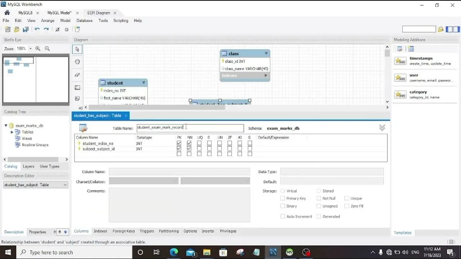461x259 pixels.
Task: Open the Scripting menu
Action: tap(121, 21)
